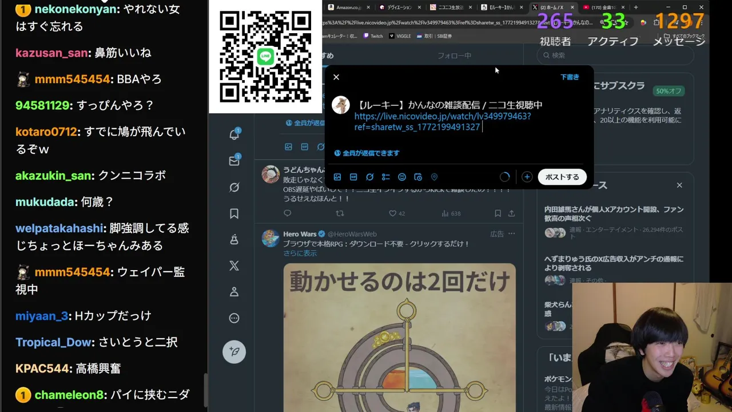The height and width of the screenshot is (412, 732).
Task: Open うどんちゃん profile avatar
Action: (x=270, y=174)
